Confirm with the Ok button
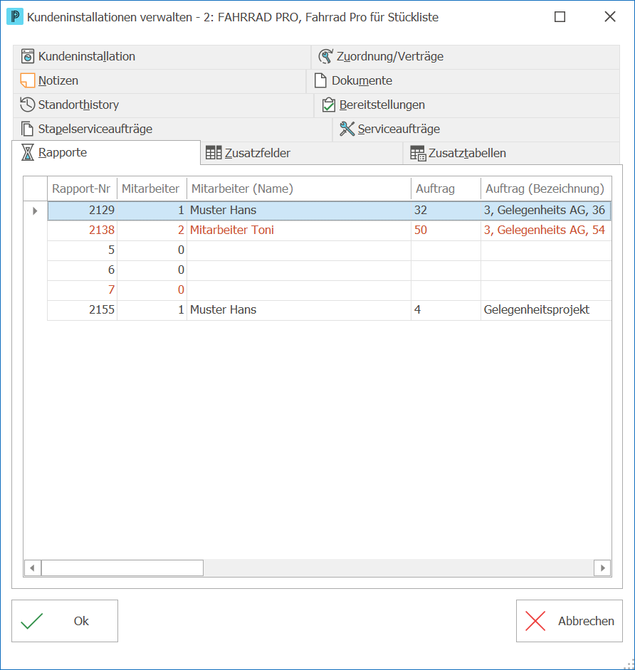Image resolution: width=635 pixels, height=670 pixels. pos(65,621)
